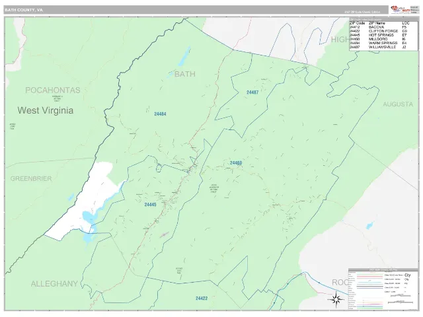The width and height of the screenshot is (423, 317).
Task: Click 'HOT SPRINGS' in the ZIP index table
Action: pyautogui.click(x=381, y=35)
